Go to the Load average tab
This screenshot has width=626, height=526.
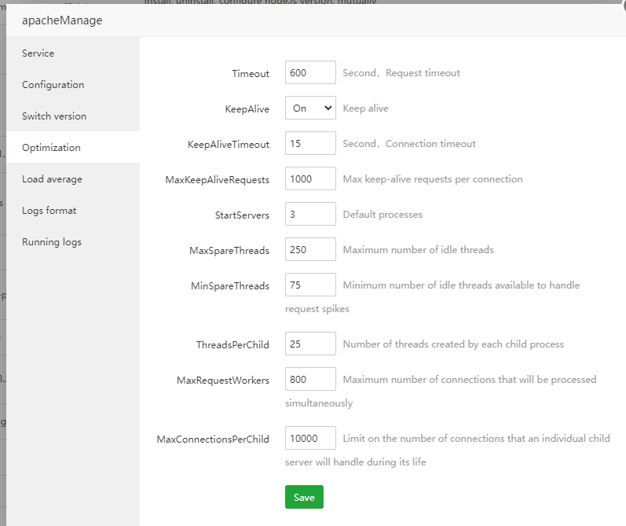(52, 179)
